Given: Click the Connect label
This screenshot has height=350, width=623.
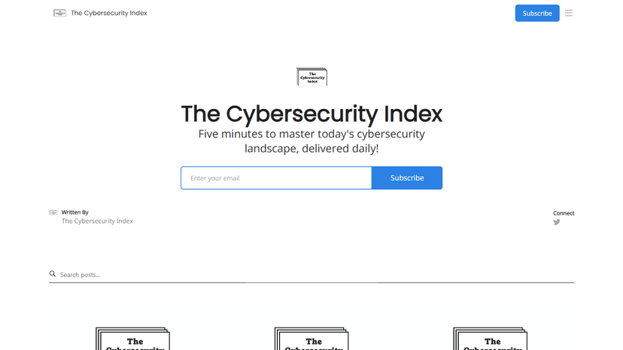Looking at the screenshot, I should click(564, 213).
